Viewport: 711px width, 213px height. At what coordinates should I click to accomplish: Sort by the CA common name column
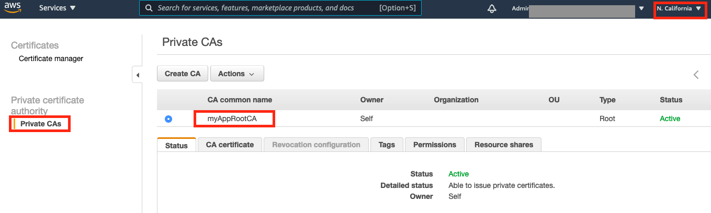(x=240, y=100)
